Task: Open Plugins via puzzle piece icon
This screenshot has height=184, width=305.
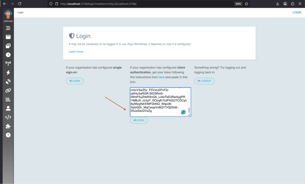Action: (8, 126)
